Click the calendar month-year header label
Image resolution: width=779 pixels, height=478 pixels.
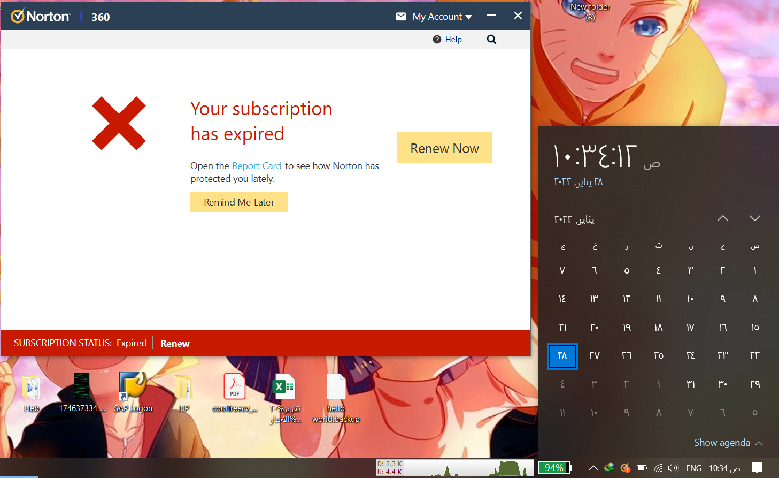pyautogui.click(x=574, y=219)
